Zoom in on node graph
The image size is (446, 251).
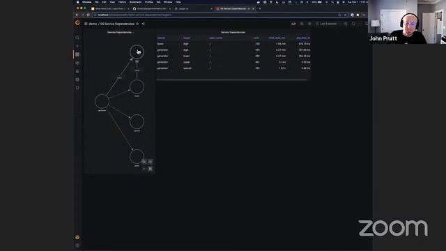[144, 162]
